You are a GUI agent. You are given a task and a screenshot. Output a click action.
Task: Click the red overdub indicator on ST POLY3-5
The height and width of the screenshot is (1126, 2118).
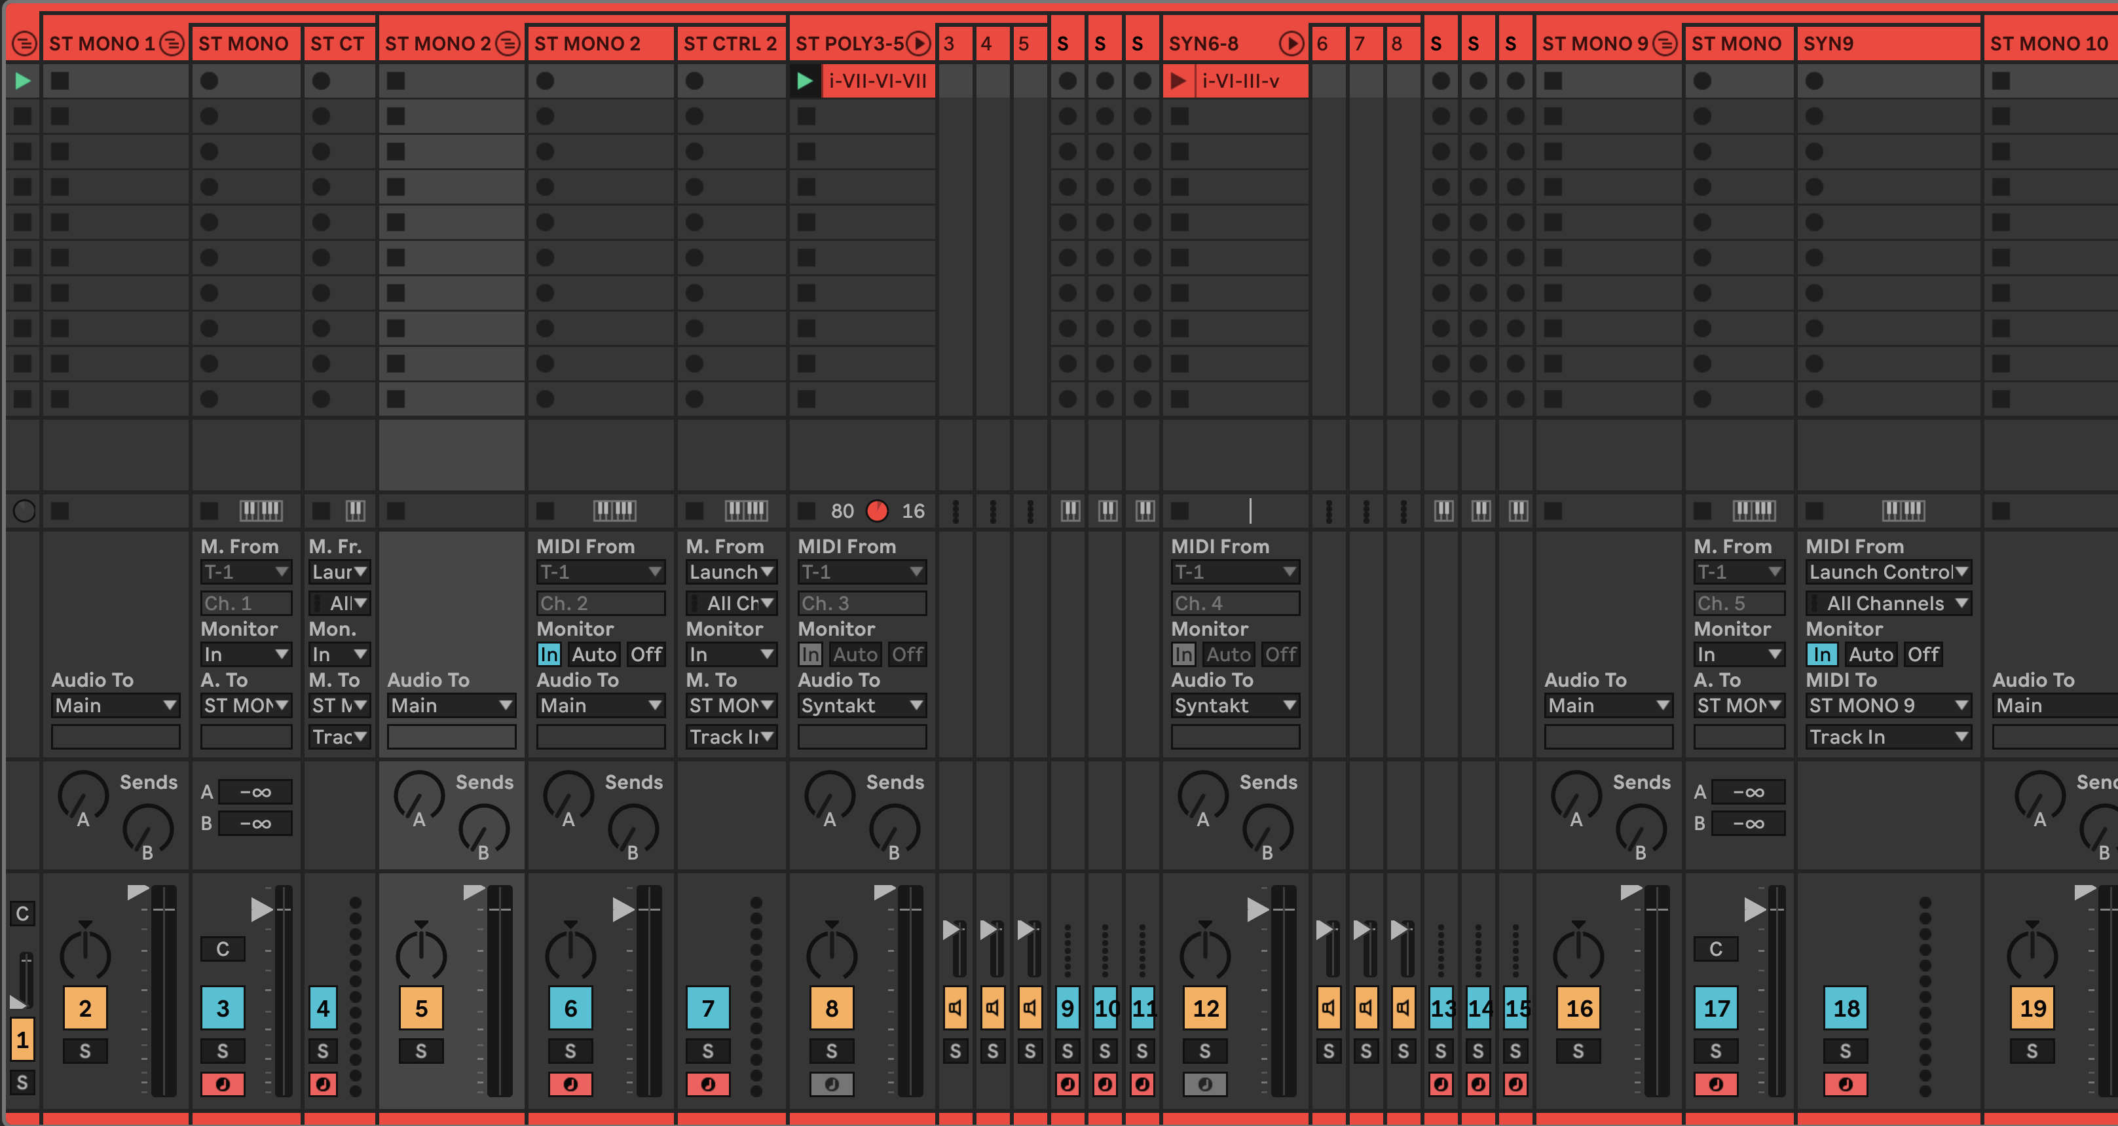coord(878,511)
